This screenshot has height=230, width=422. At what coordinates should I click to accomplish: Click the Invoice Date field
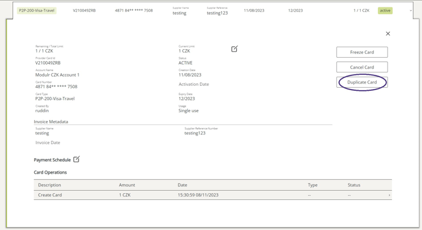pyautogui.click(x=48, y=142)
